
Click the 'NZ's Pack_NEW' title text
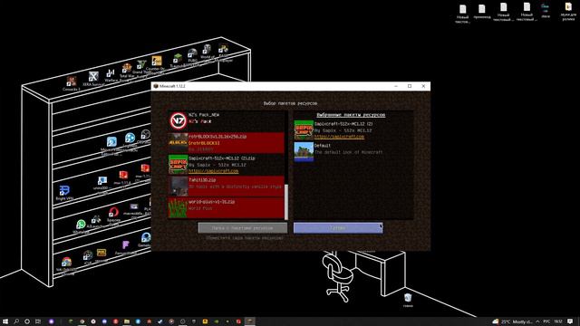click(204, 115)
